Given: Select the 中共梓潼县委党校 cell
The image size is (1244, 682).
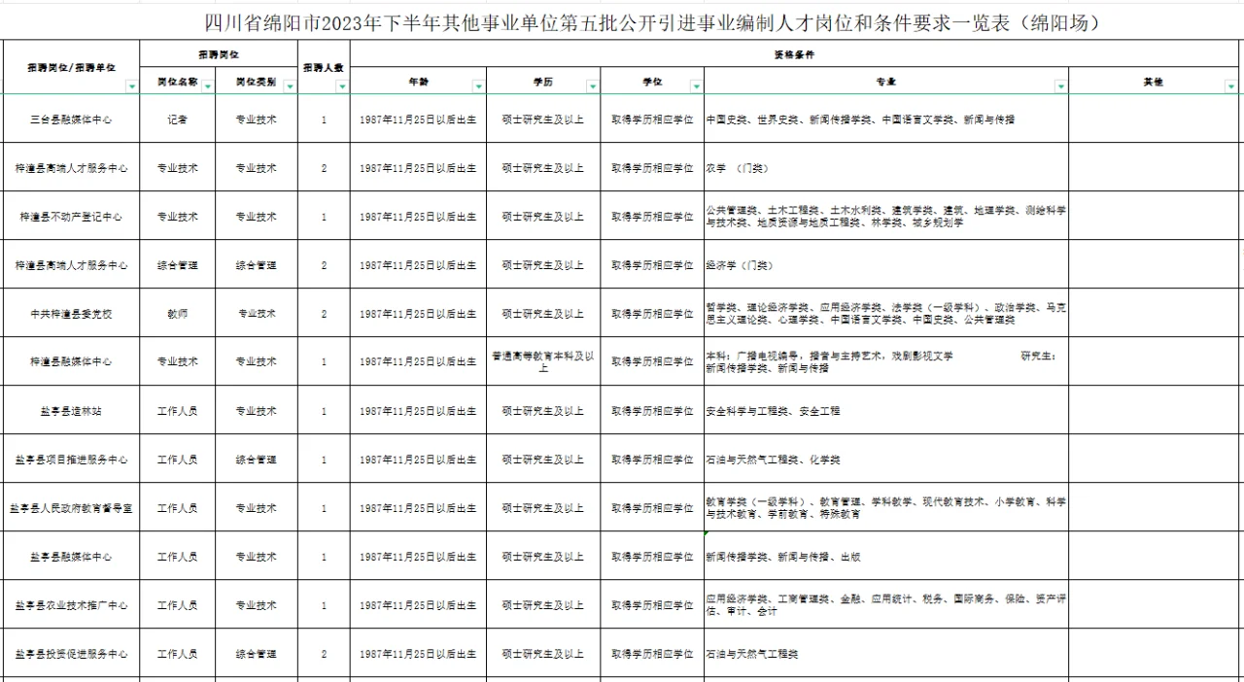Looking at the screenshot, I should (70, 314).
